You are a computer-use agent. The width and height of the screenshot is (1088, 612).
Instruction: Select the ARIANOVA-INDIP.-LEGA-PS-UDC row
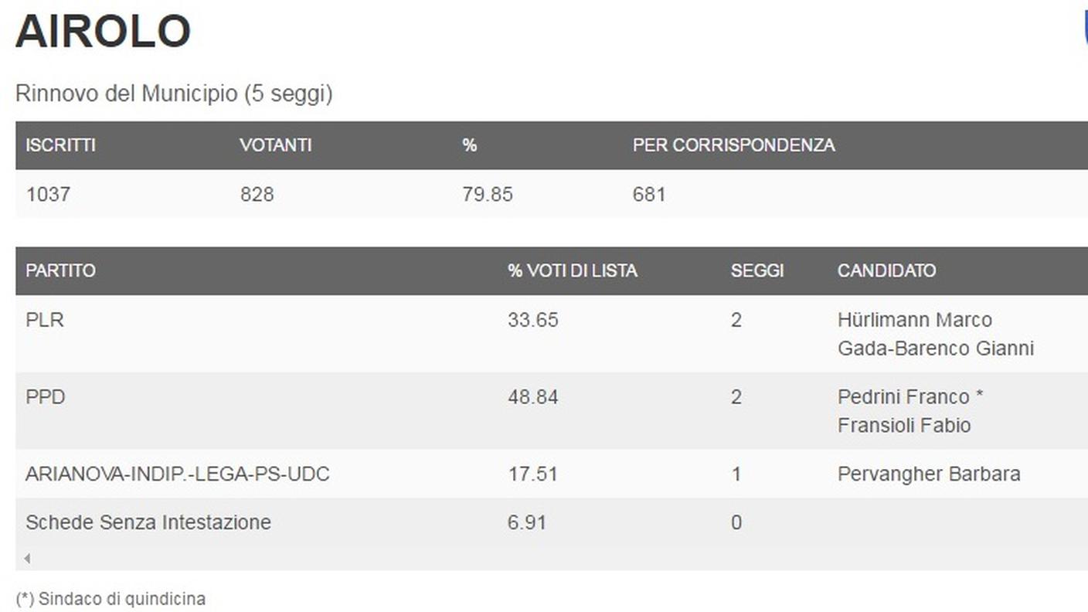[552, 474]
